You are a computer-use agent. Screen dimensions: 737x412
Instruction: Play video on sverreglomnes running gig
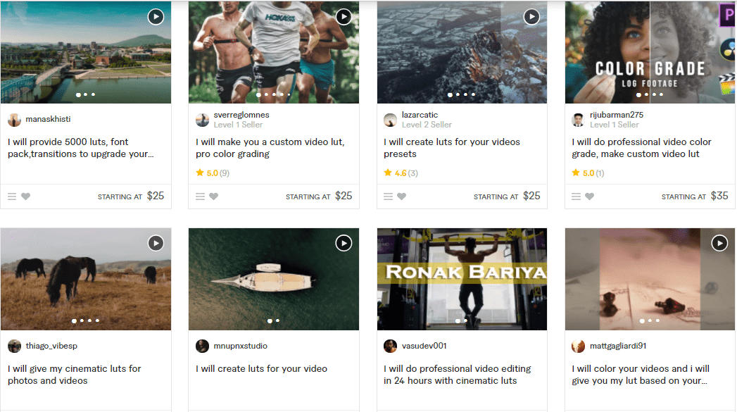[x=344, y=17]
